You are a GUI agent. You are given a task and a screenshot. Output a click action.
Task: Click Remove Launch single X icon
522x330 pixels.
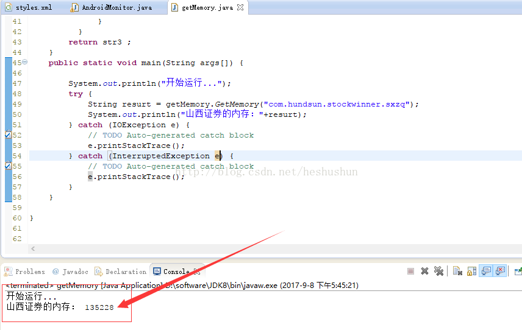(x=424, y=272)
